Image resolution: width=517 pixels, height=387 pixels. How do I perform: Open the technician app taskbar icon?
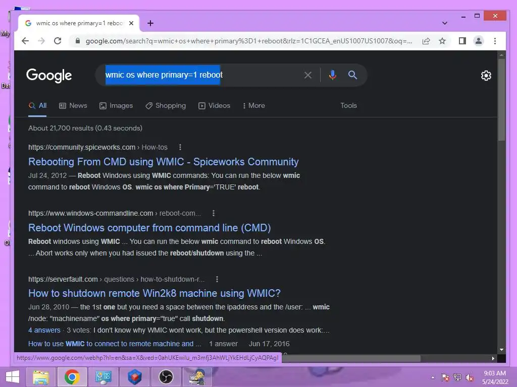click(x=197, y=377)
